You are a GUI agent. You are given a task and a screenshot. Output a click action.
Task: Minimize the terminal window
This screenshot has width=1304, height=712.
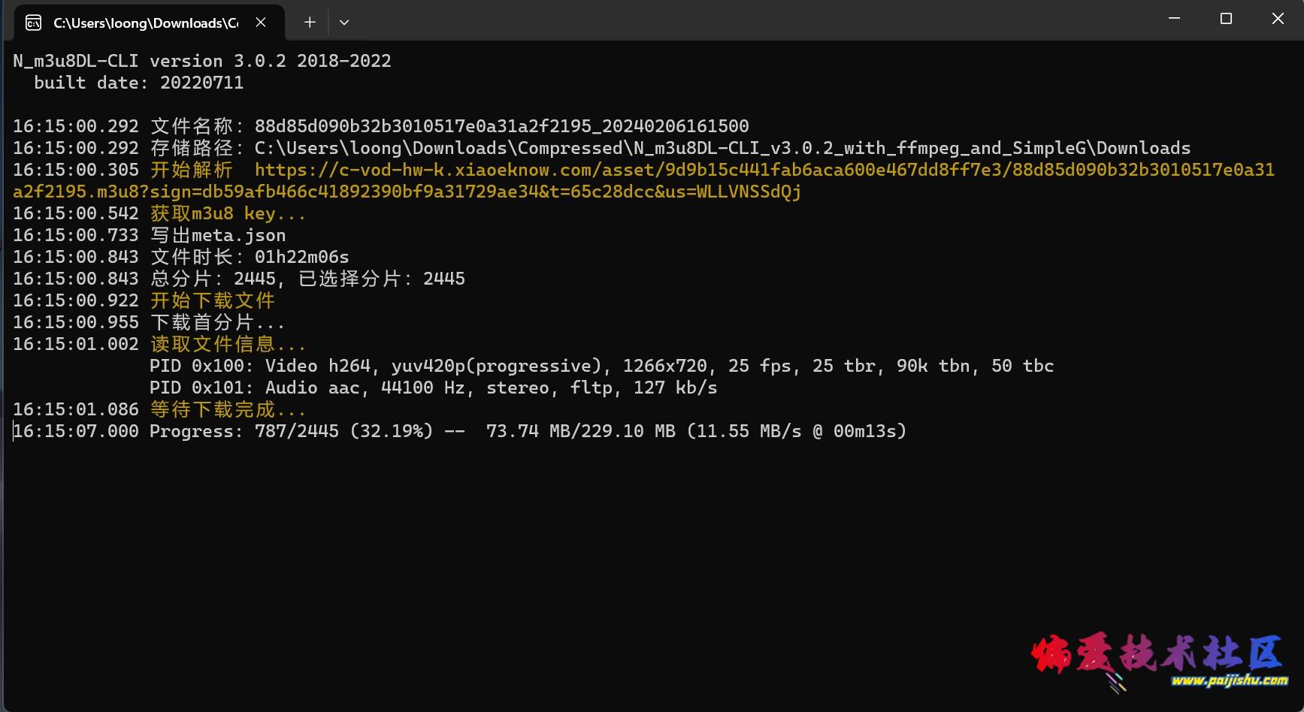point(1174,19)
